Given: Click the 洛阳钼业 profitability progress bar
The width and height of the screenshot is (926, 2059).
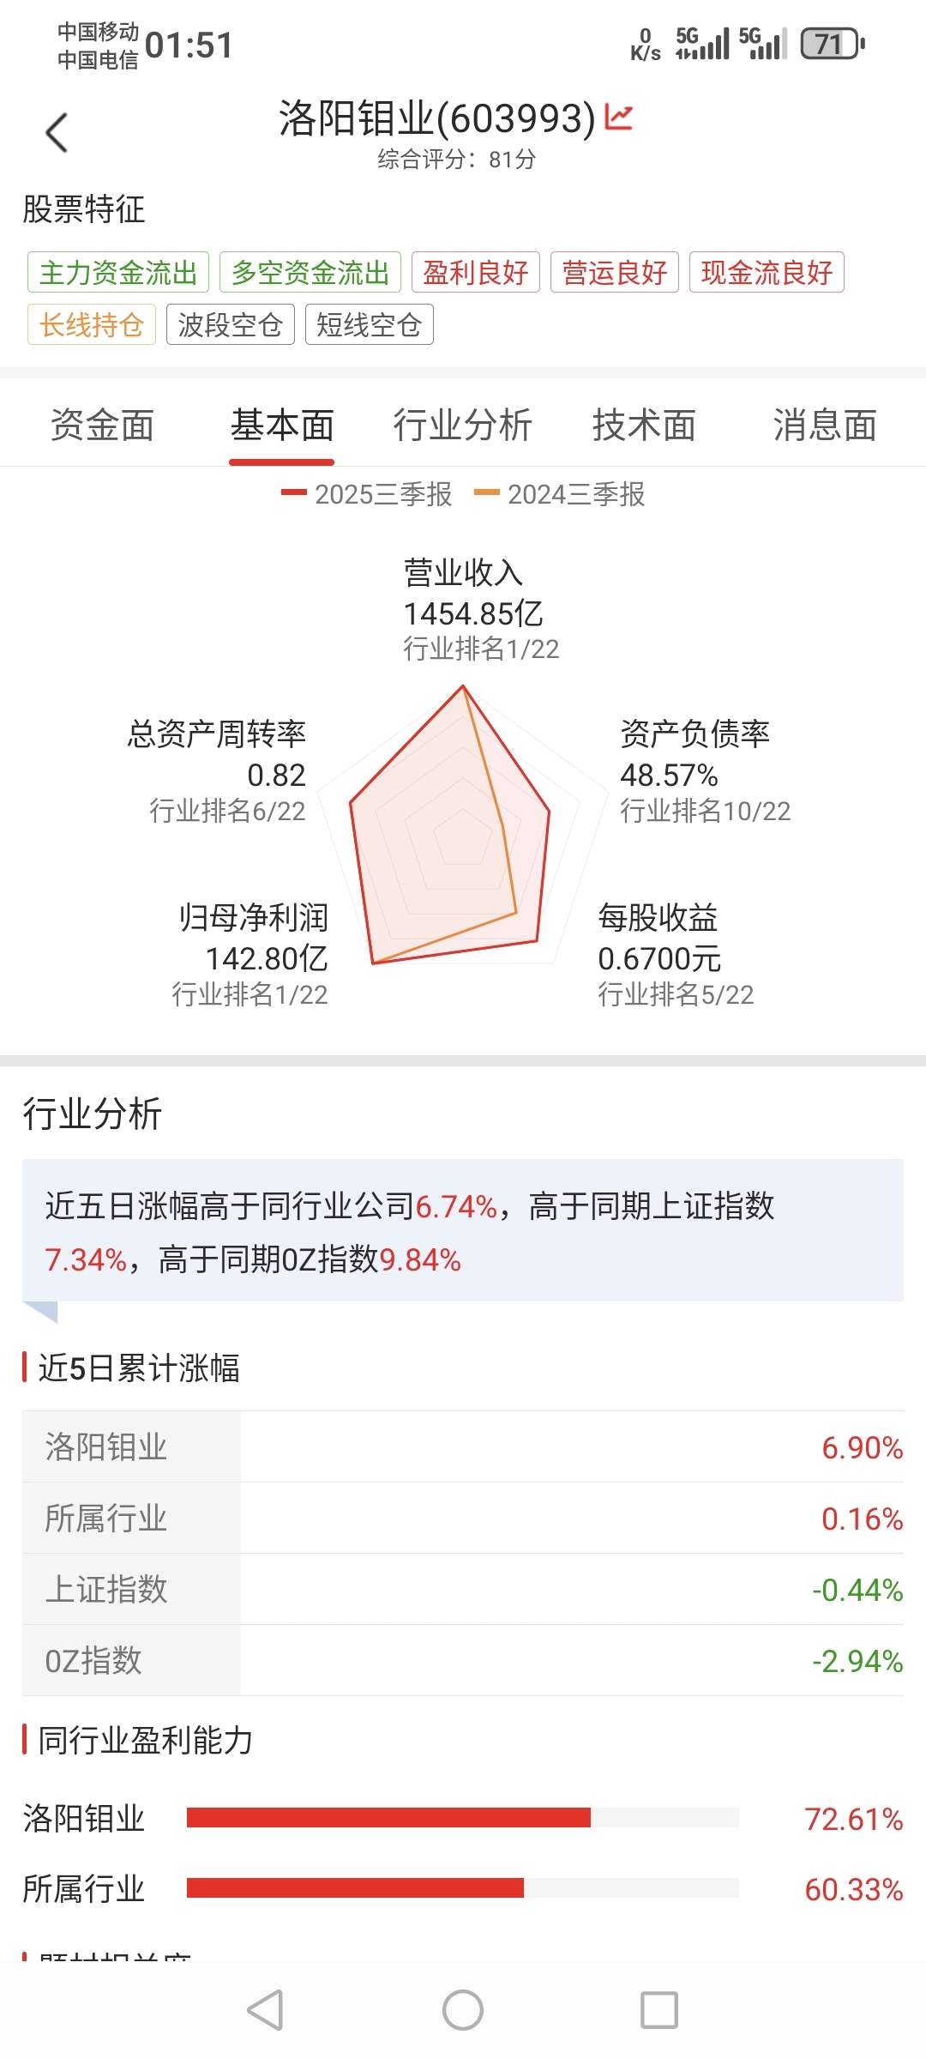Looking at the screenshot, I should tap(462, 1818).
